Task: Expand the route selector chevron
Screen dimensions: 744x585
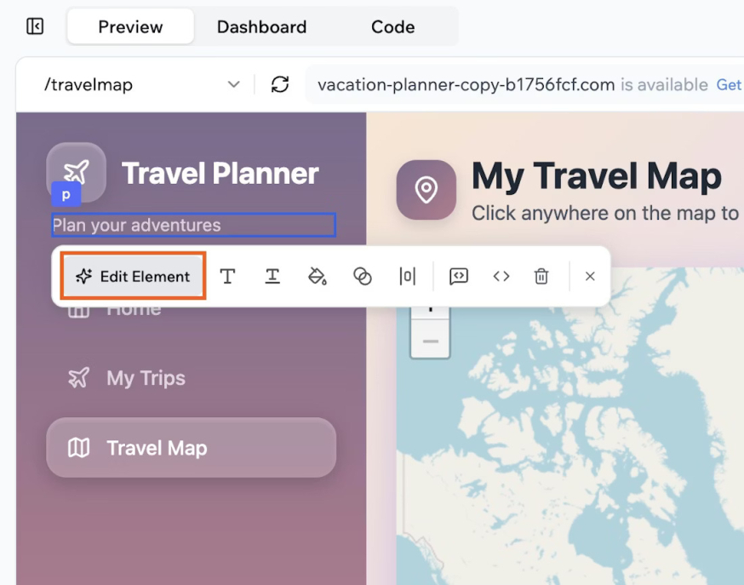Action: point(234,84)
